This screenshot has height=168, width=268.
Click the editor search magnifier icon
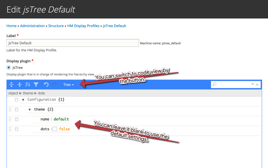click(x=214, y=84)
